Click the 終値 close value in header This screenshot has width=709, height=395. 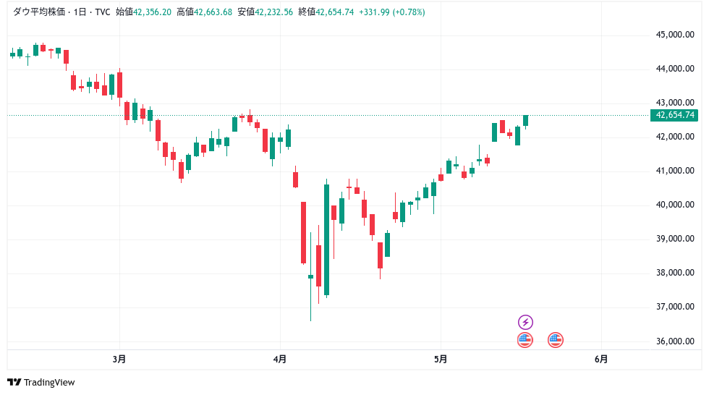click(335, 12)
